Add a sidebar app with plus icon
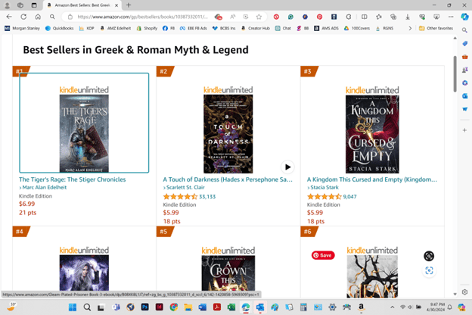 [464, 130]
